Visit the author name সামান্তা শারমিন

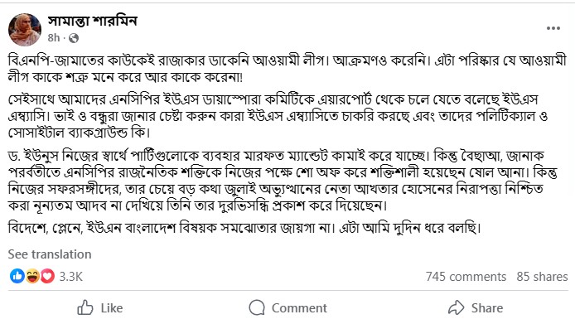[93, 21]
